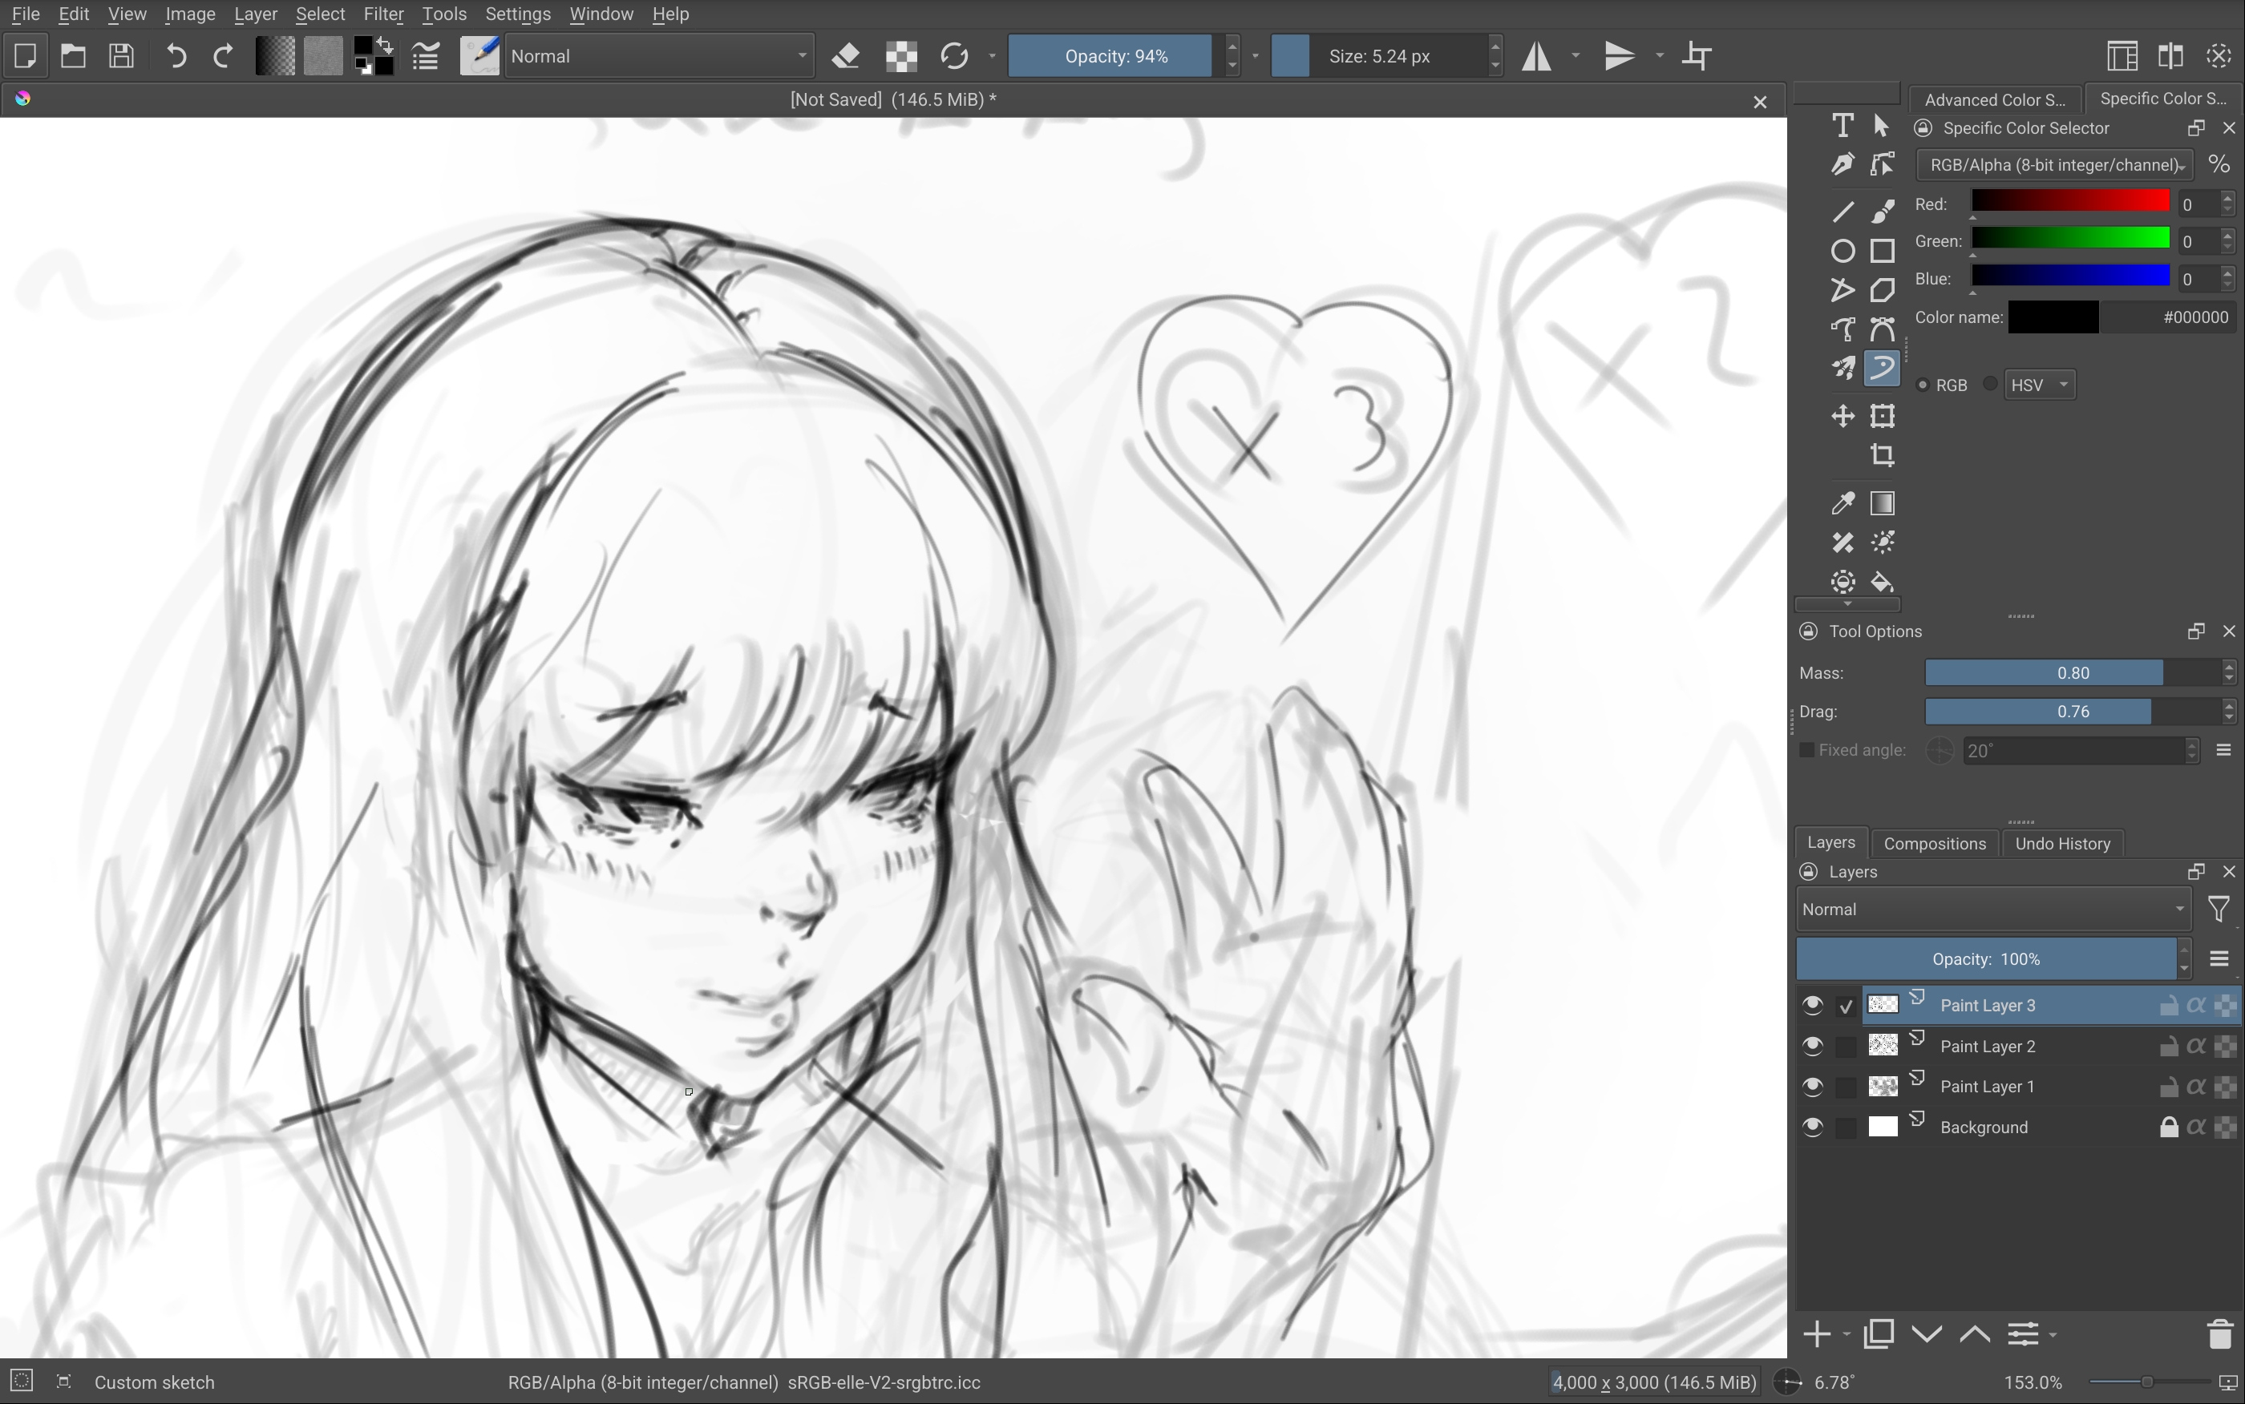
Task: Select the Dynamic Brush tool
Action: point(1883,369)
